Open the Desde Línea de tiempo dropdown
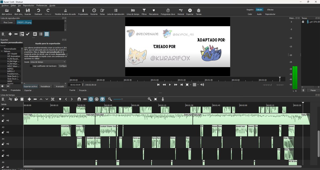The height and width of the screenshot is (170, 320). 48,62
